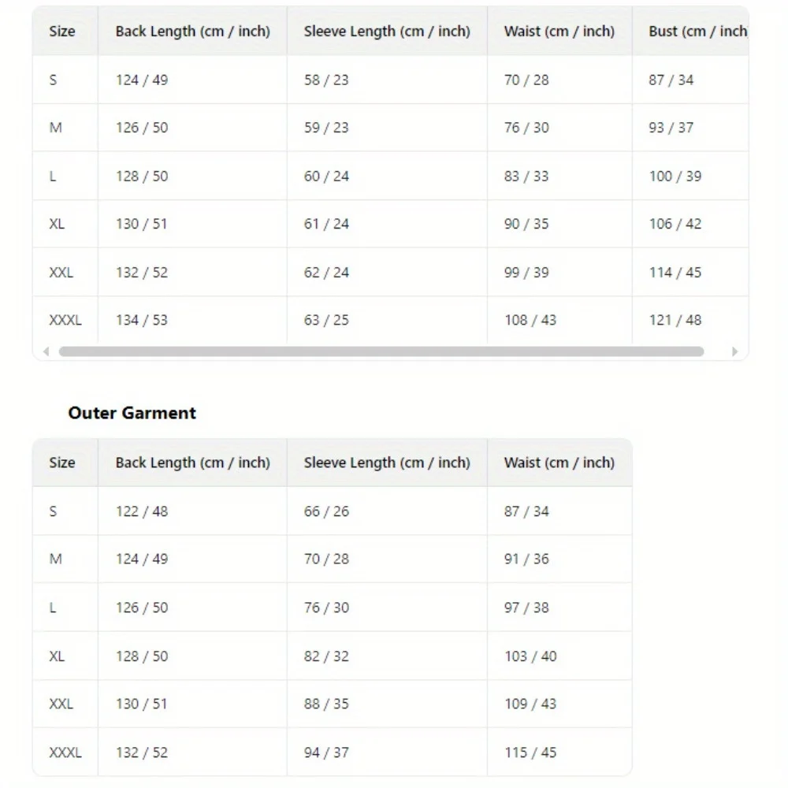The image size is (788, 788).
Task: Select the XXXL row label in the first table
Action: click(65, 320)
